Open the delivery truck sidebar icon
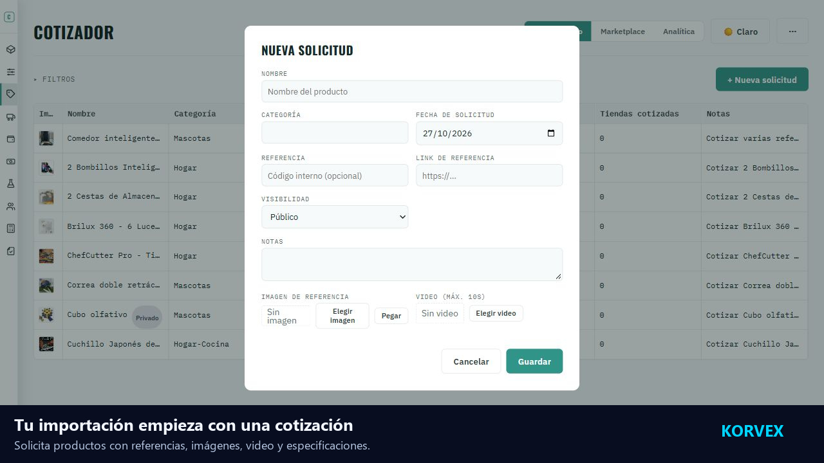 [10, 116]
